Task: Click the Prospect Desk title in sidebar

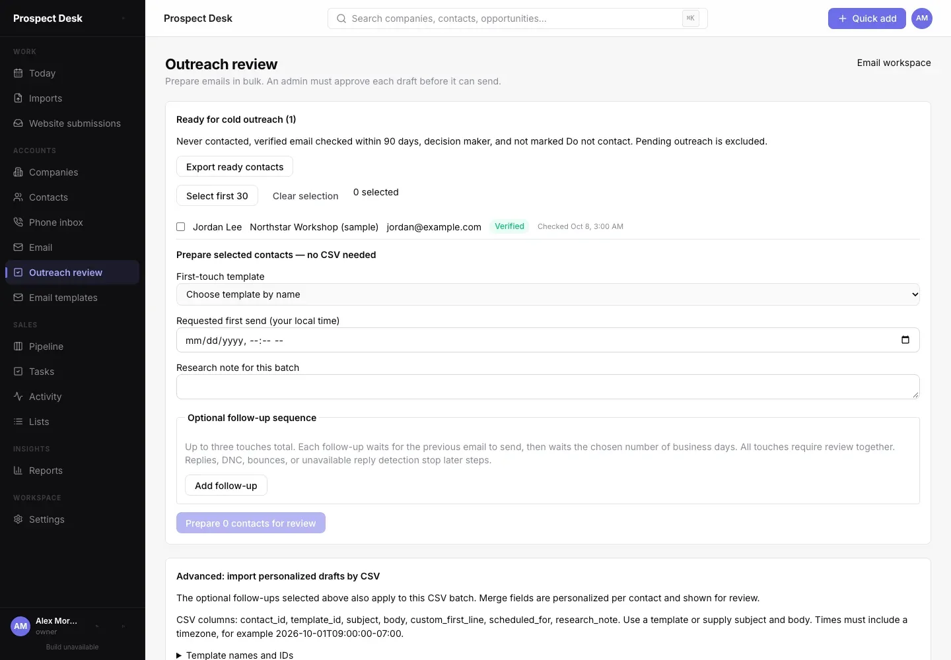Action: [x=48, y=18]
